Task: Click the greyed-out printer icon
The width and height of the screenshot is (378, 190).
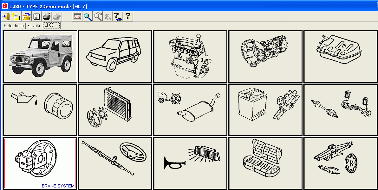Action: (57, 16)
